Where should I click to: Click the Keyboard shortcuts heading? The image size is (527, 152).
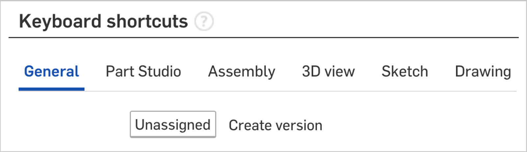click(103, 22)
